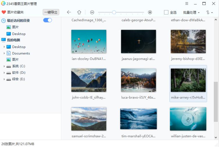Click the vertical scrollbar thumb

tap(216, 102)
